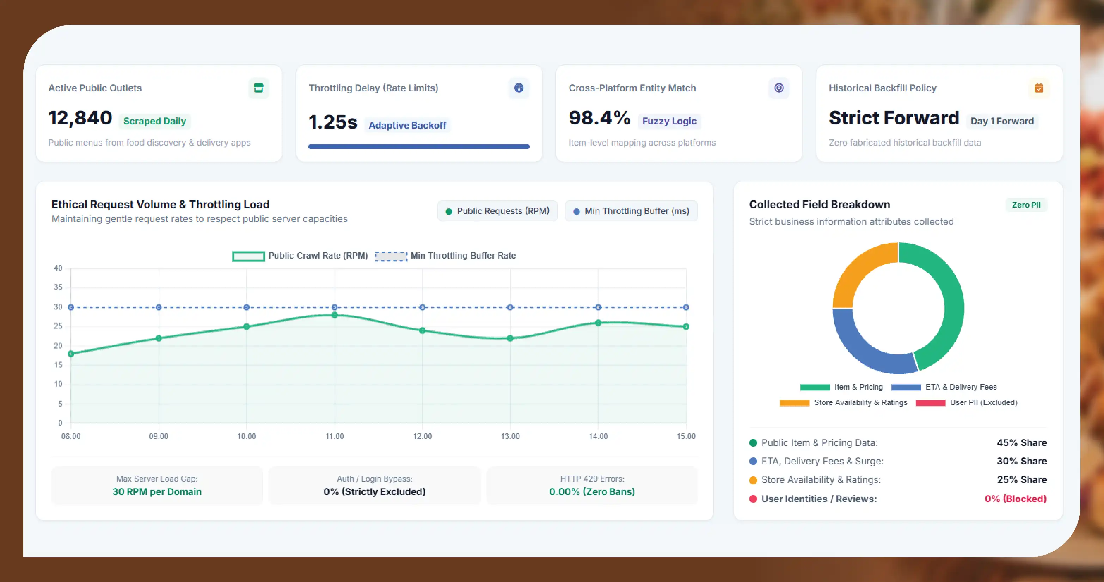The height and width of the screenshot is (582, 1104).
Task: Click the 08:00 green crawl rate data point
Action: pos(71,354)
